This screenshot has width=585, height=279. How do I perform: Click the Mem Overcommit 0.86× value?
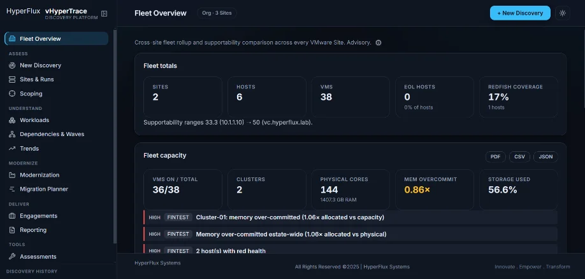(x=417, y=190)
